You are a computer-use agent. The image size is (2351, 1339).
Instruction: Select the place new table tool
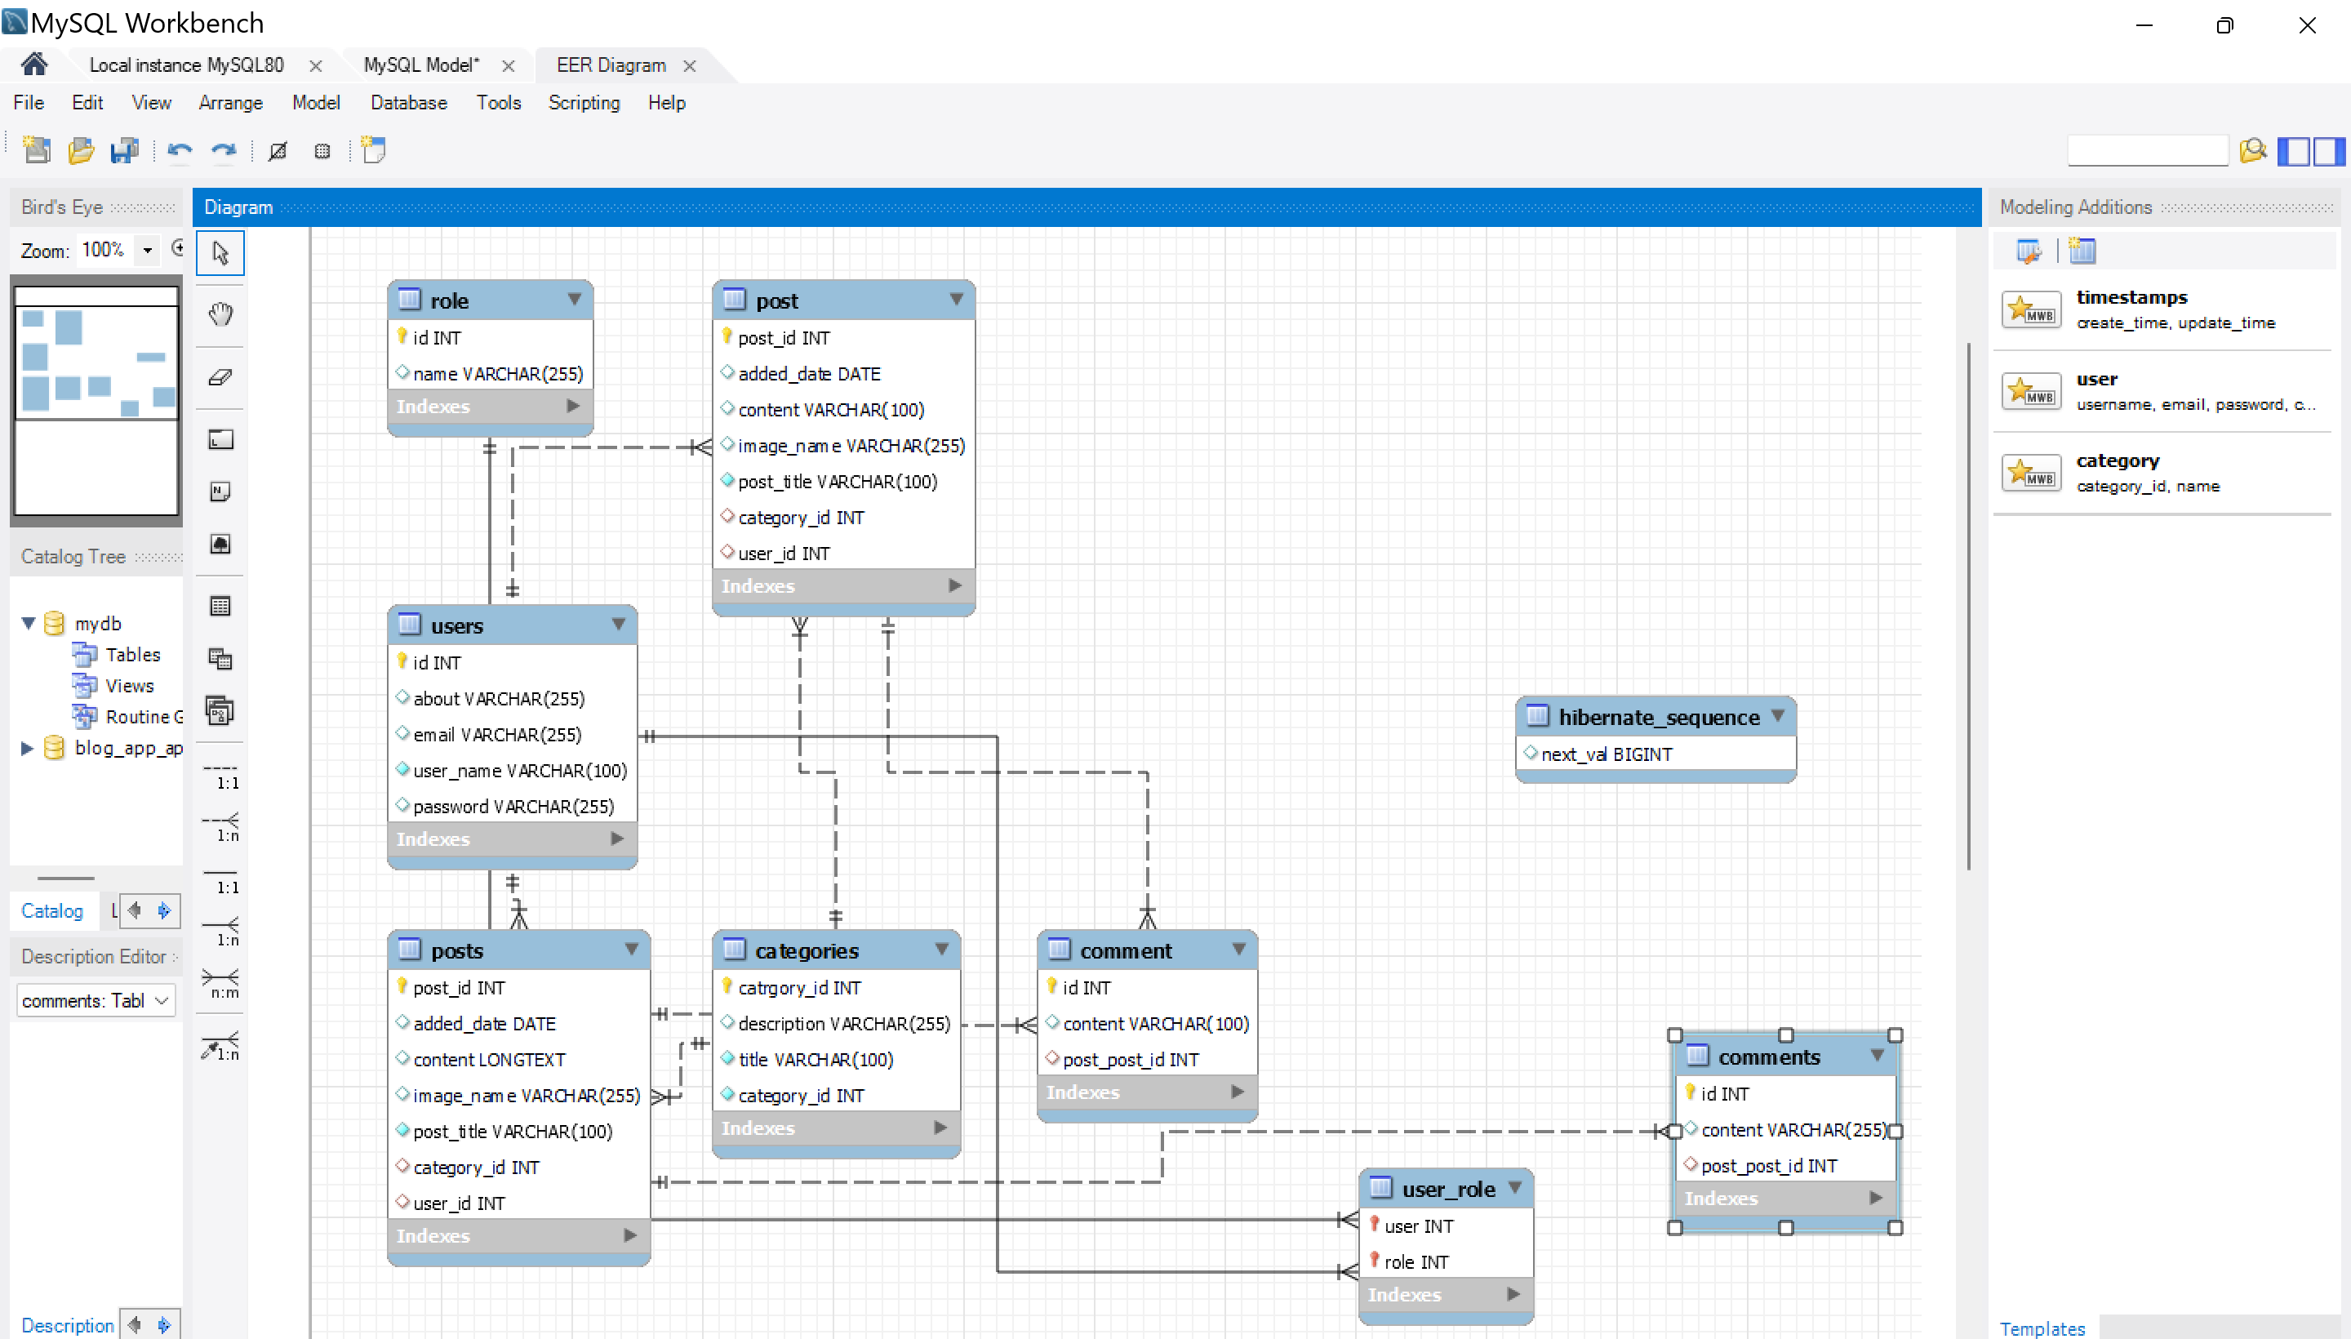[220, 605]
